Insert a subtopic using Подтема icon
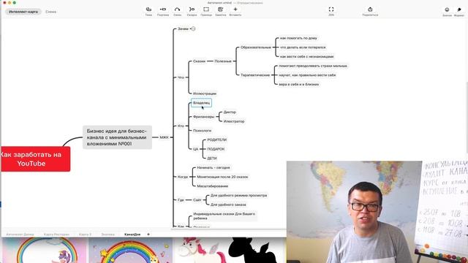 tap(163, 12)
